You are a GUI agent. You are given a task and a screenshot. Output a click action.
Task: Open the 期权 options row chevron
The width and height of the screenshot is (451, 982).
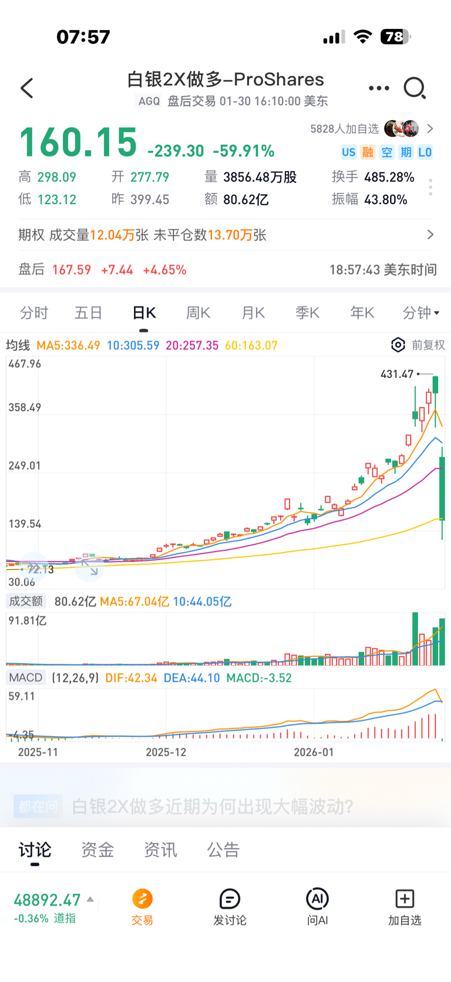tap(430, 235)
